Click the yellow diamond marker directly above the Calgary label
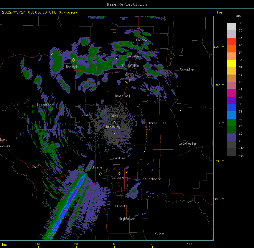Image resolution: width=254 pixels, height=248 pixels. (x=119, y=173)
